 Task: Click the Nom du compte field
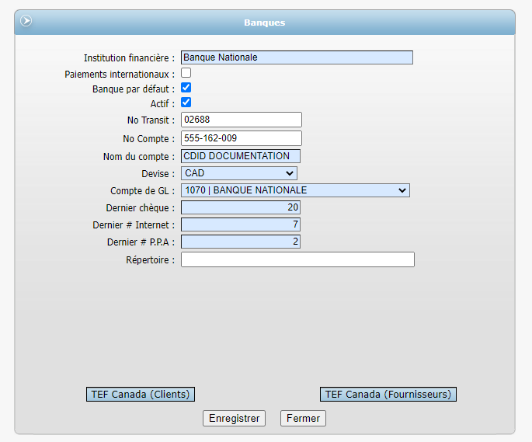[241, 156]
